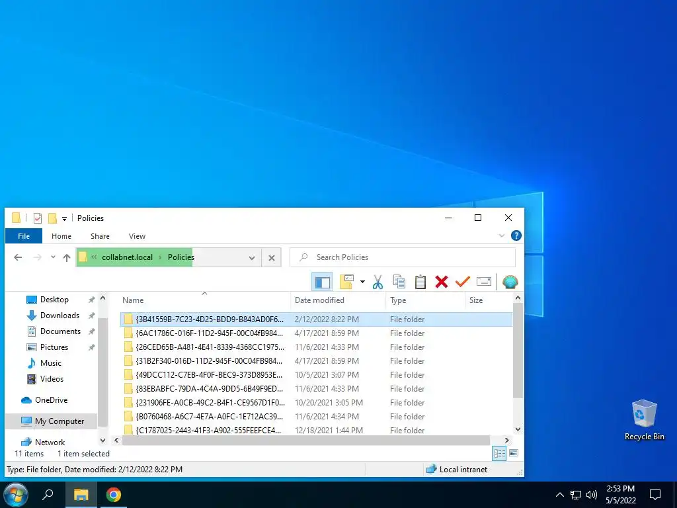Open Music in the navigation pane
The height and width of the screenshot is (508, 677).
(x=50, y=363)
